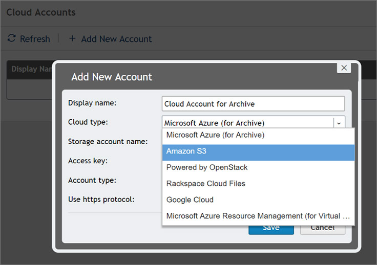This screenshot has height=265, width=377.
Task: Click the Save button
Action: 271,230
